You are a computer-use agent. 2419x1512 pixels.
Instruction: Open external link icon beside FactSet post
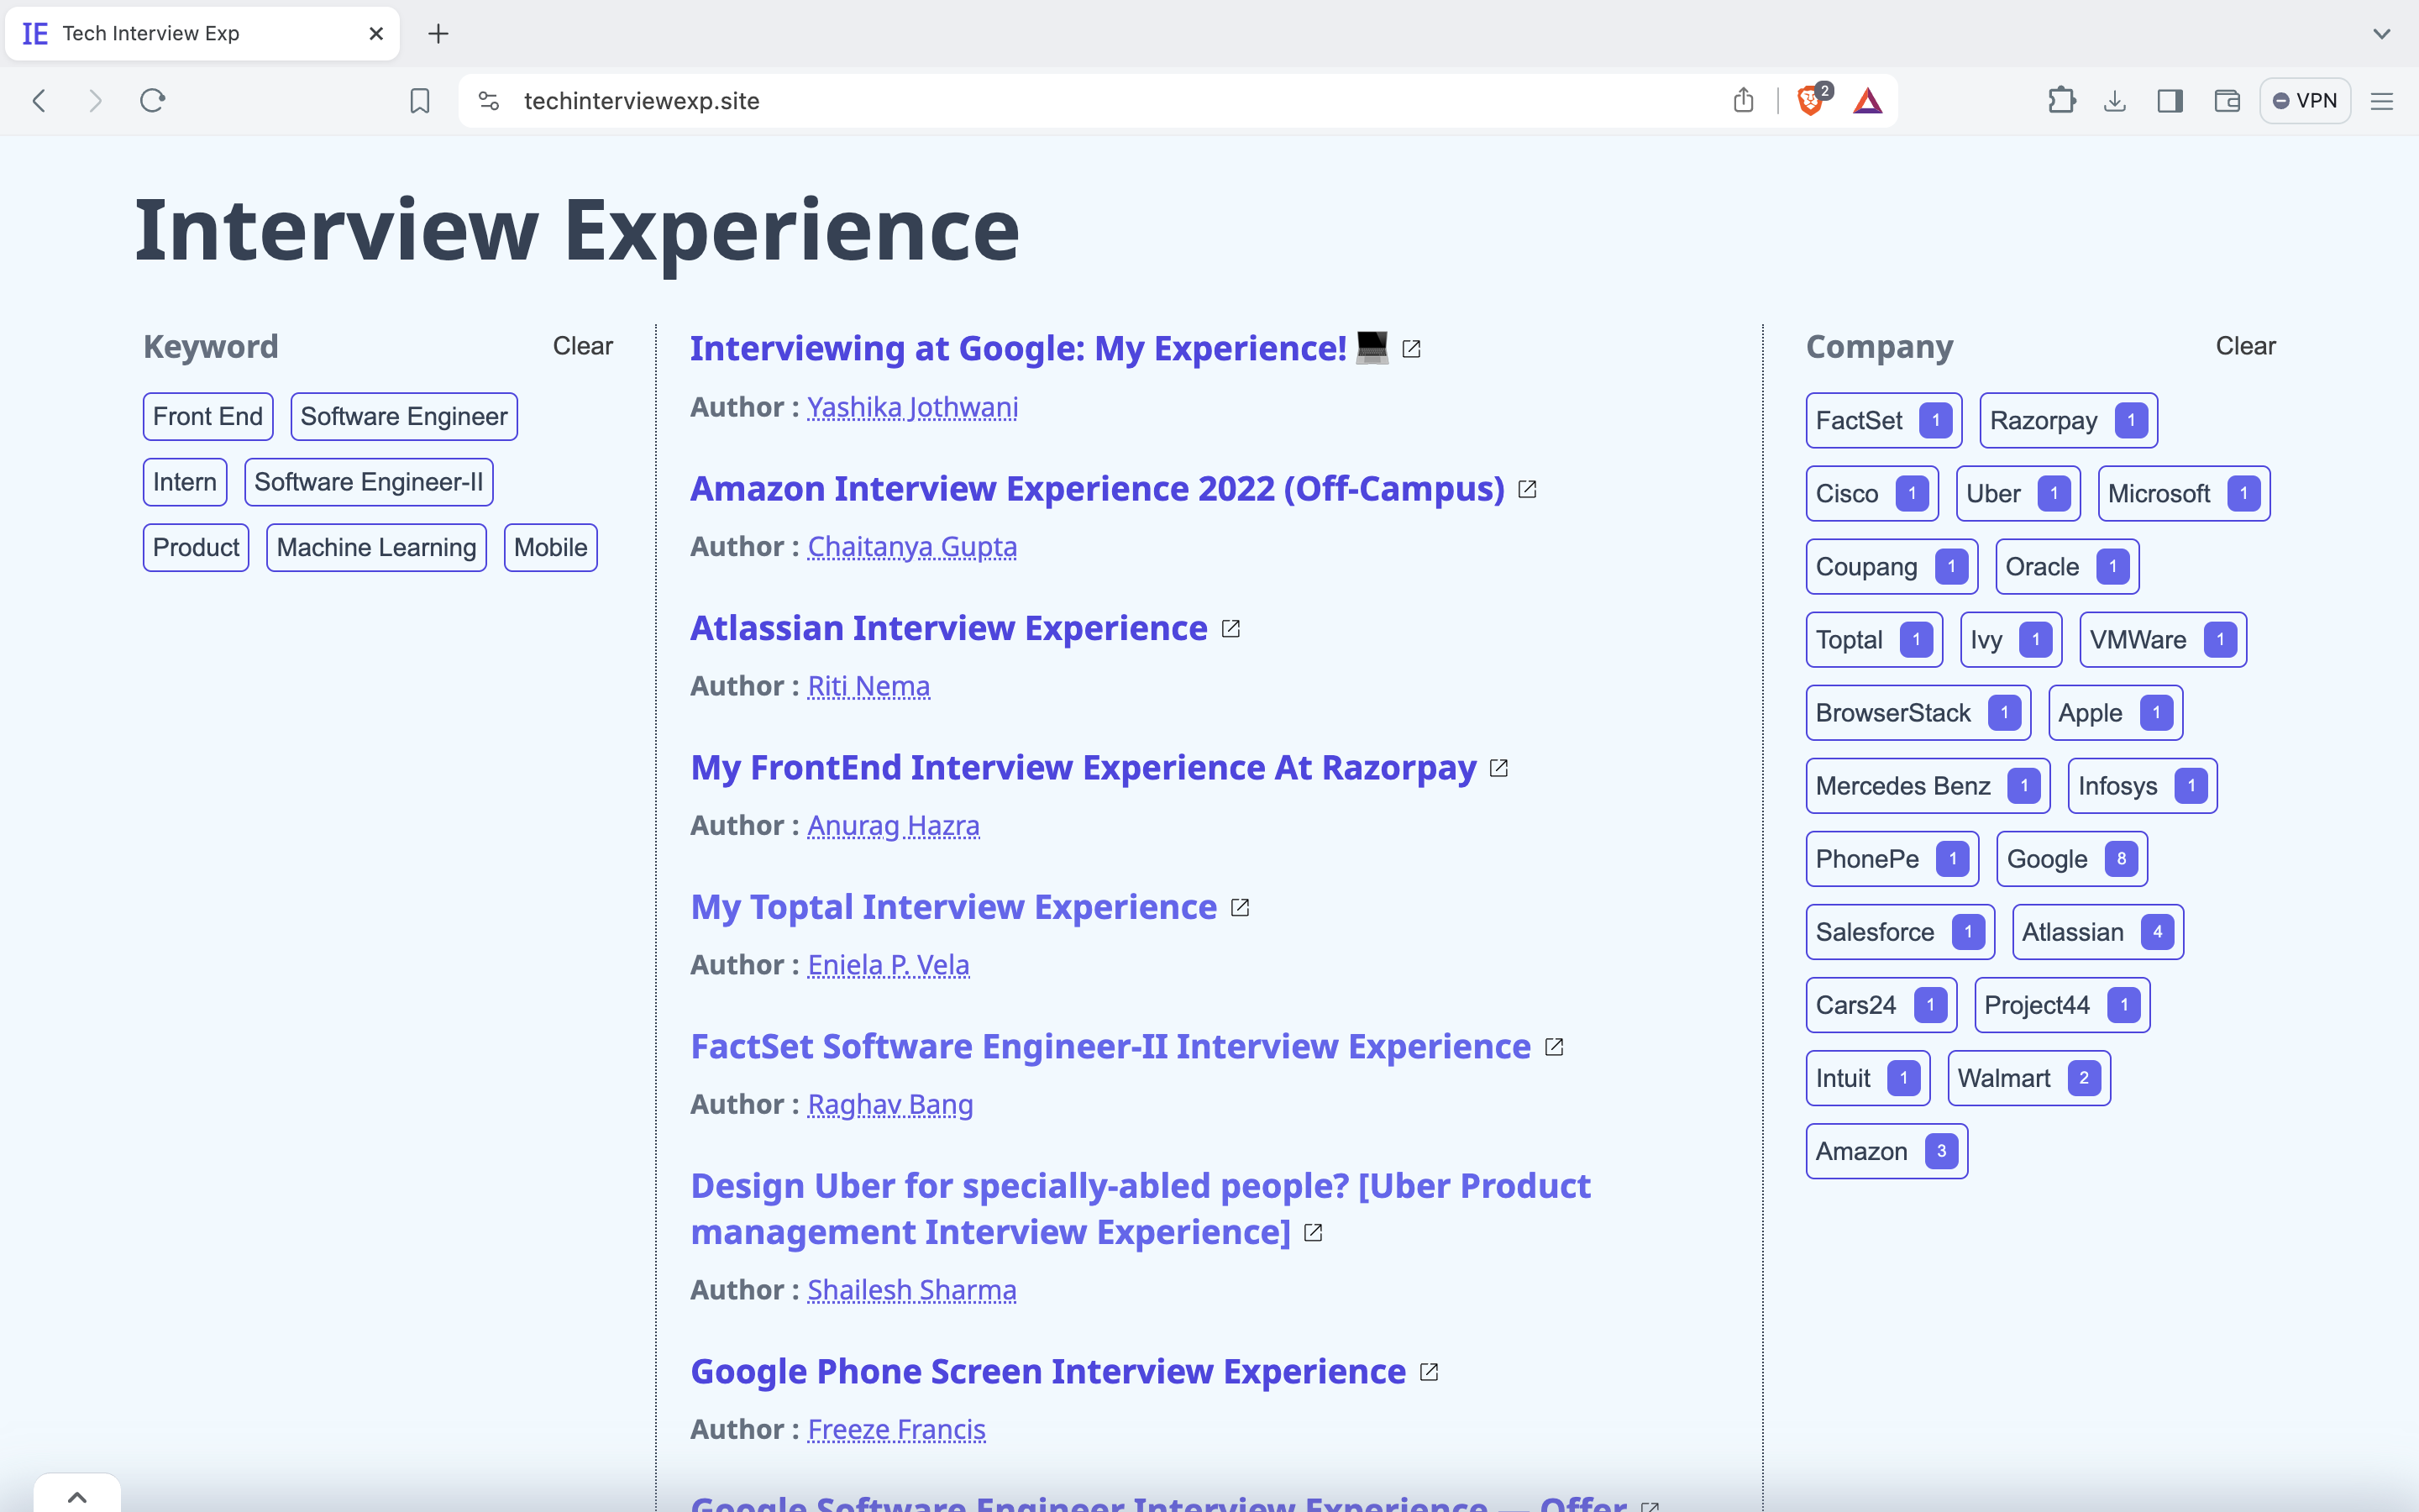(1553, 1047)
